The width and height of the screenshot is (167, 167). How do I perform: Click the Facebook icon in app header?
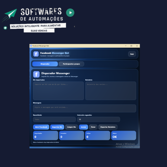coord(36,54)
